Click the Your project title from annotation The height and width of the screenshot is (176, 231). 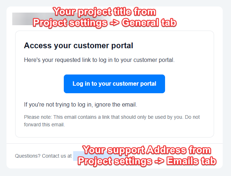105,12
